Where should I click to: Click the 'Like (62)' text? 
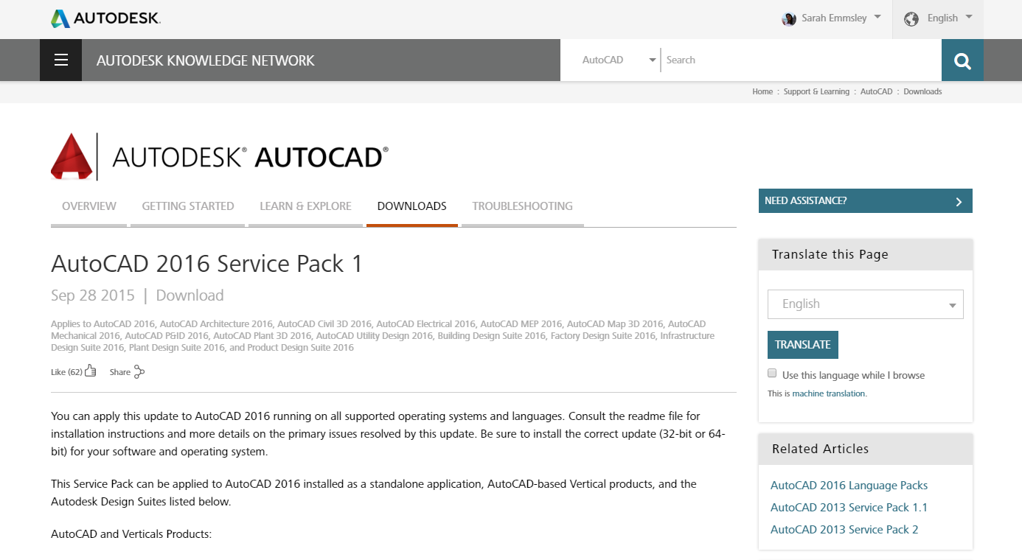coord(66,372)
